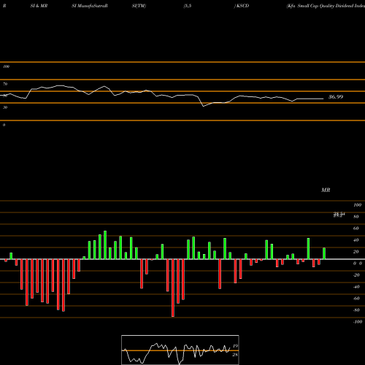The height and width of the screenshot is (365, 365).
Task: Click the RSI axis label 100
Action: 7,66
